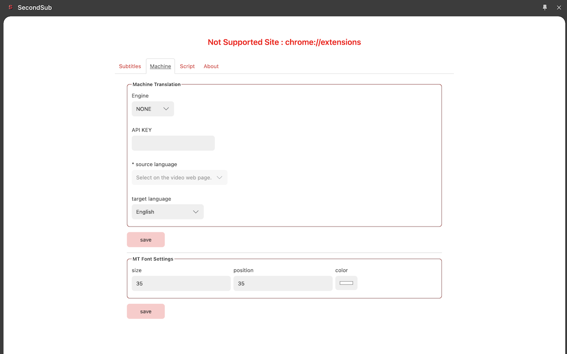Save the Machine Translation settings

click(146, 240)
